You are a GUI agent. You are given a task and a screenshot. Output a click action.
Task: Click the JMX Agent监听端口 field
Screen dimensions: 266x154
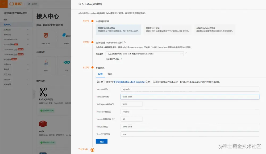131,104
